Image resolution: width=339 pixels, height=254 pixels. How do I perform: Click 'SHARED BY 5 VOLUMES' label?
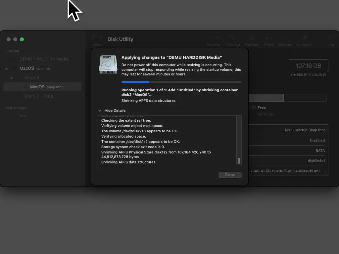308,75
